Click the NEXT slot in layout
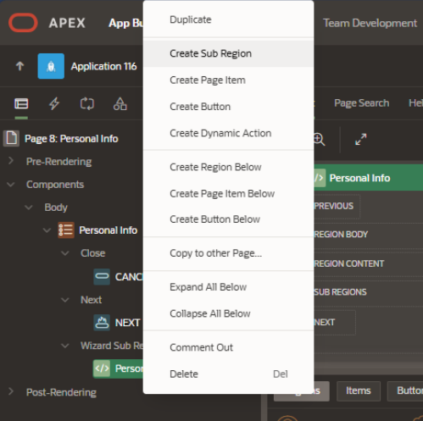Image resolution: width=423 pixels, height=421 pixels. (334, 323)
